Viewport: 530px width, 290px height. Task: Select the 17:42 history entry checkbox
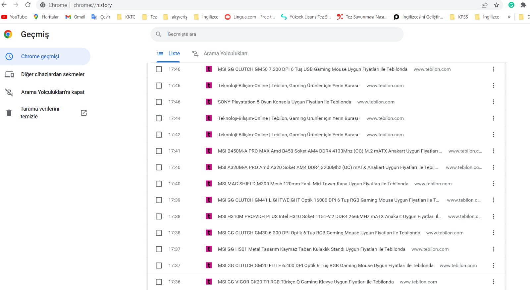click(159, 135)
